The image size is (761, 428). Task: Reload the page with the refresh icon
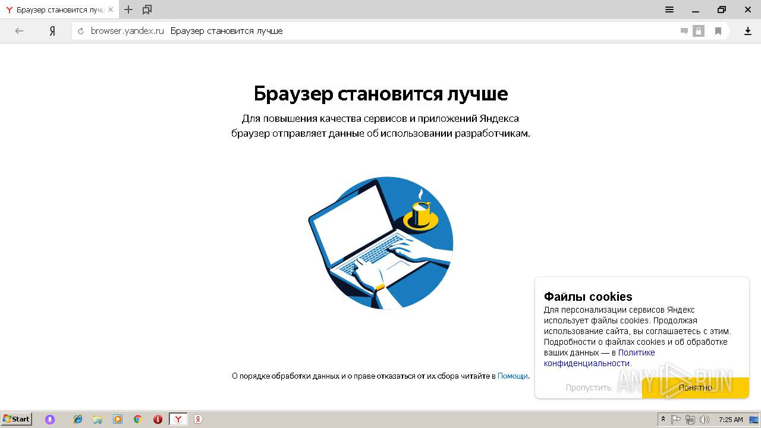point(81,31)
